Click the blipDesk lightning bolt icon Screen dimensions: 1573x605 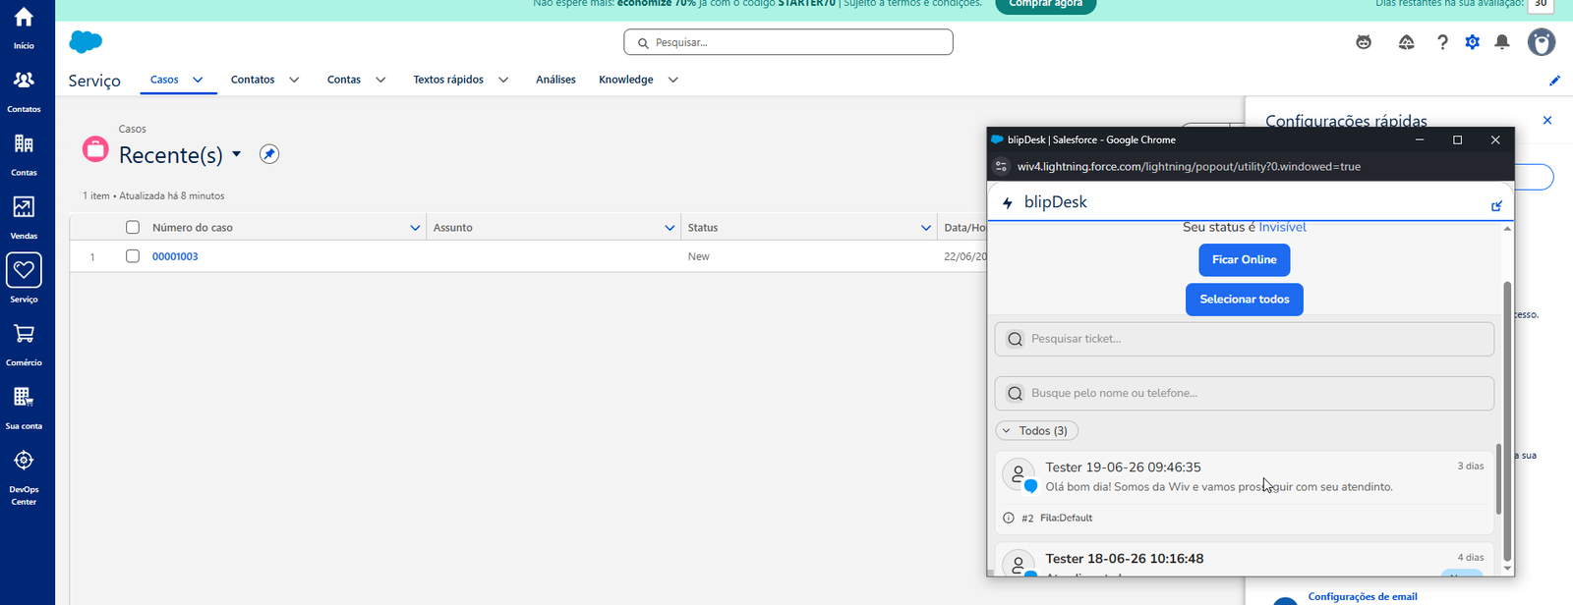coord(1007,202)
